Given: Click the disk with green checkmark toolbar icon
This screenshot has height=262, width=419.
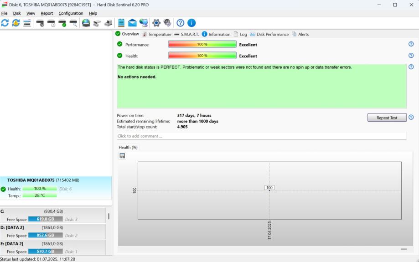Looking at the screenshot, I should tap(62, 23).
